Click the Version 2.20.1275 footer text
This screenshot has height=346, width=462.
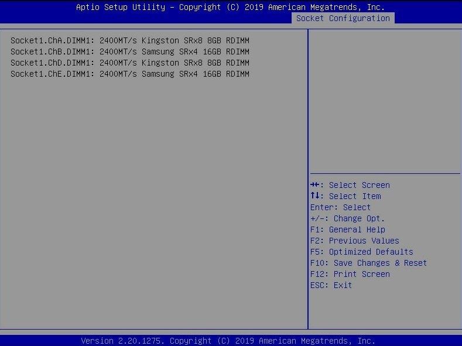[x=228, y=341]
